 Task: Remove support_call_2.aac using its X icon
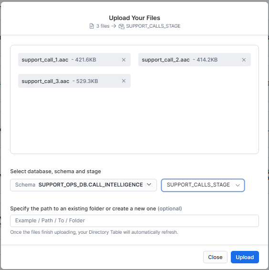244,60
